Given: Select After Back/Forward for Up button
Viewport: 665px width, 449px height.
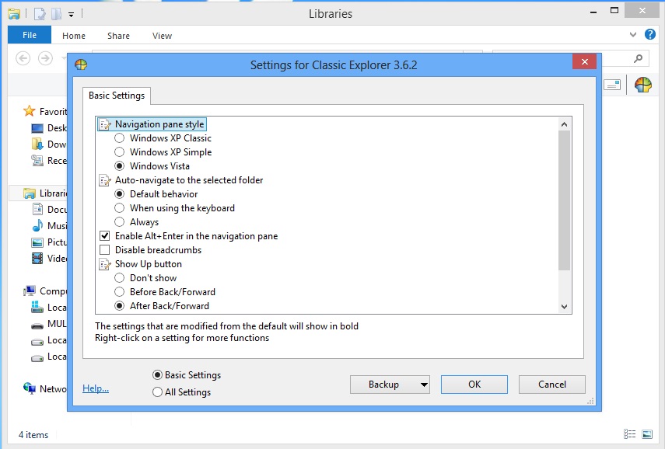Looking at the screenshot, I should pyautogui.click(x=120, y=306).
